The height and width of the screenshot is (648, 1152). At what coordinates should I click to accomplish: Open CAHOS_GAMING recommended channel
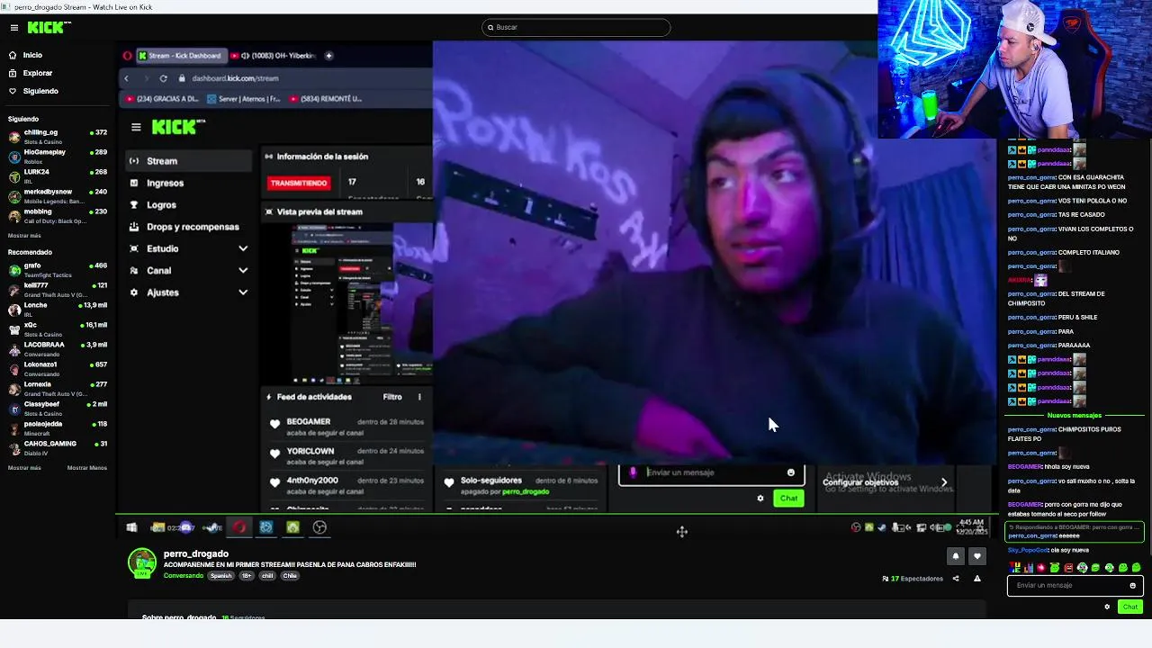(x=58, y=447)
